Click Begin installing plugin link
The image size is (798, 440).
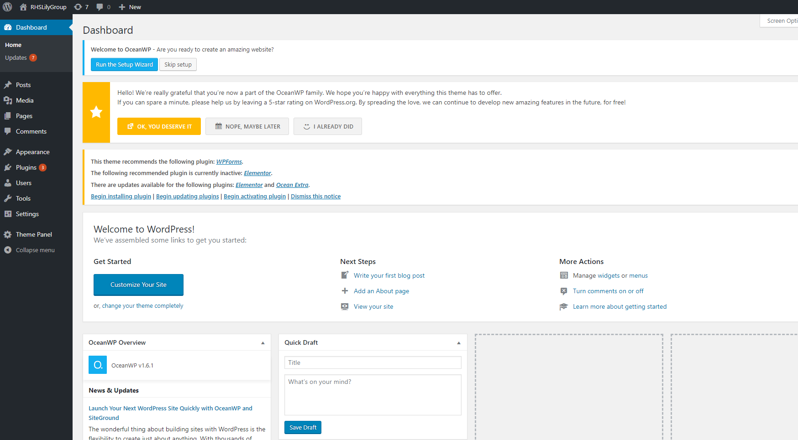[121, 197]
